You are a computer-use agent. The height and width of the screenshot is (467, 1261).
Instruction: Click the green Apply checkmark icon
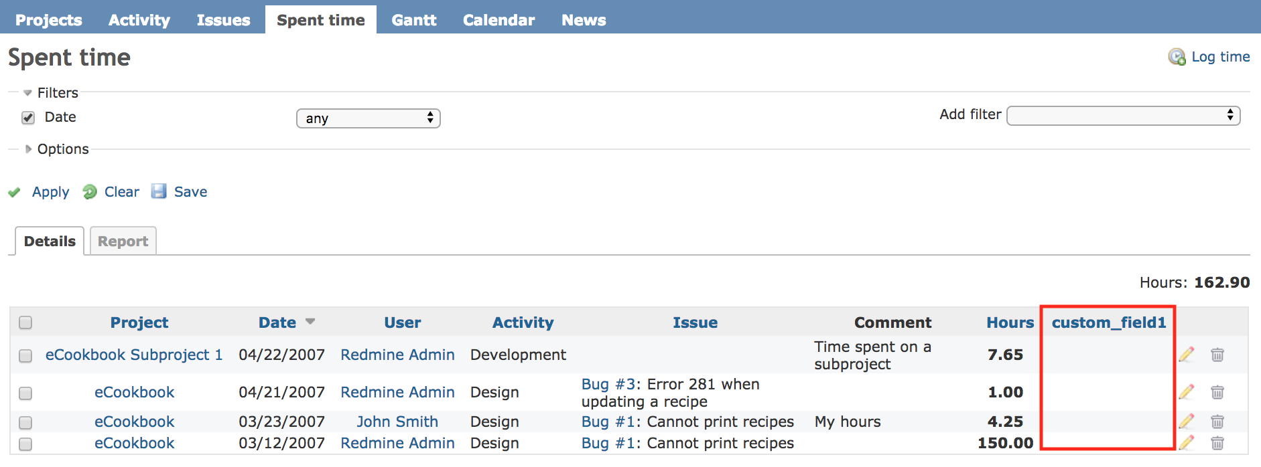tap(14, 193)
